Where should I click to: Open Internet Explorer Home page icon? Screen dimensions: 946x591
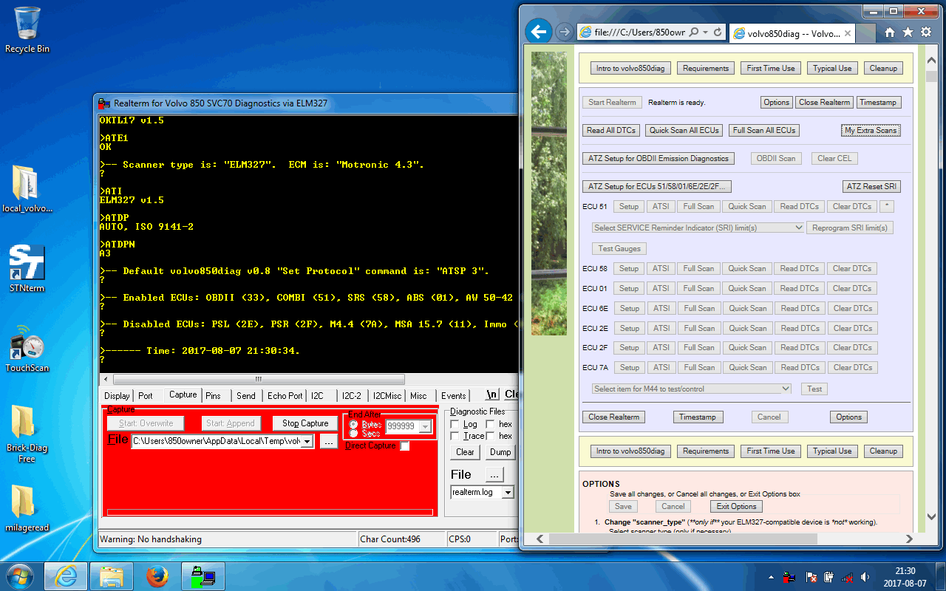890,33
